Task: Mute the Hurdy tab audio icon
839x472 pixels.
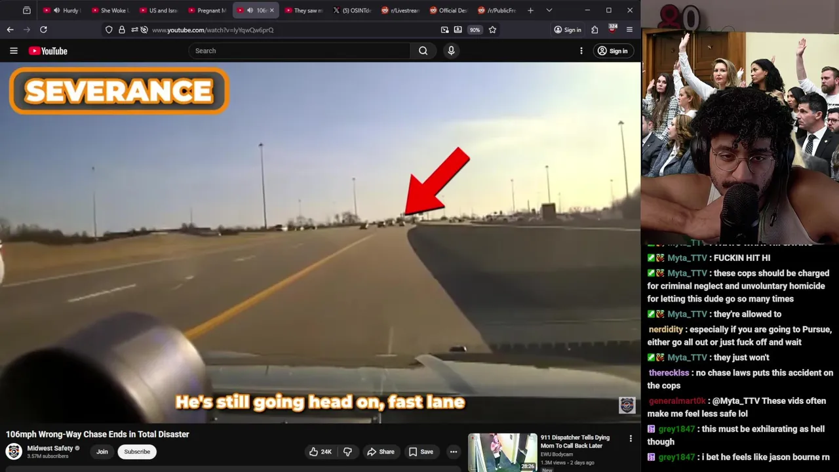Action: [56, 10]
